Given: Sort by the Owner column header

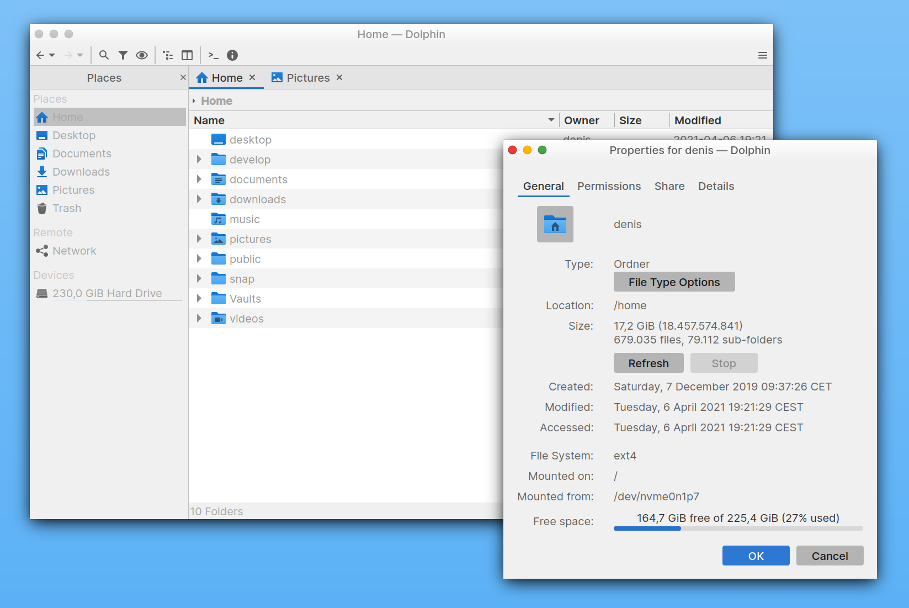Looking at the screenshot, I should click(587, 120).
